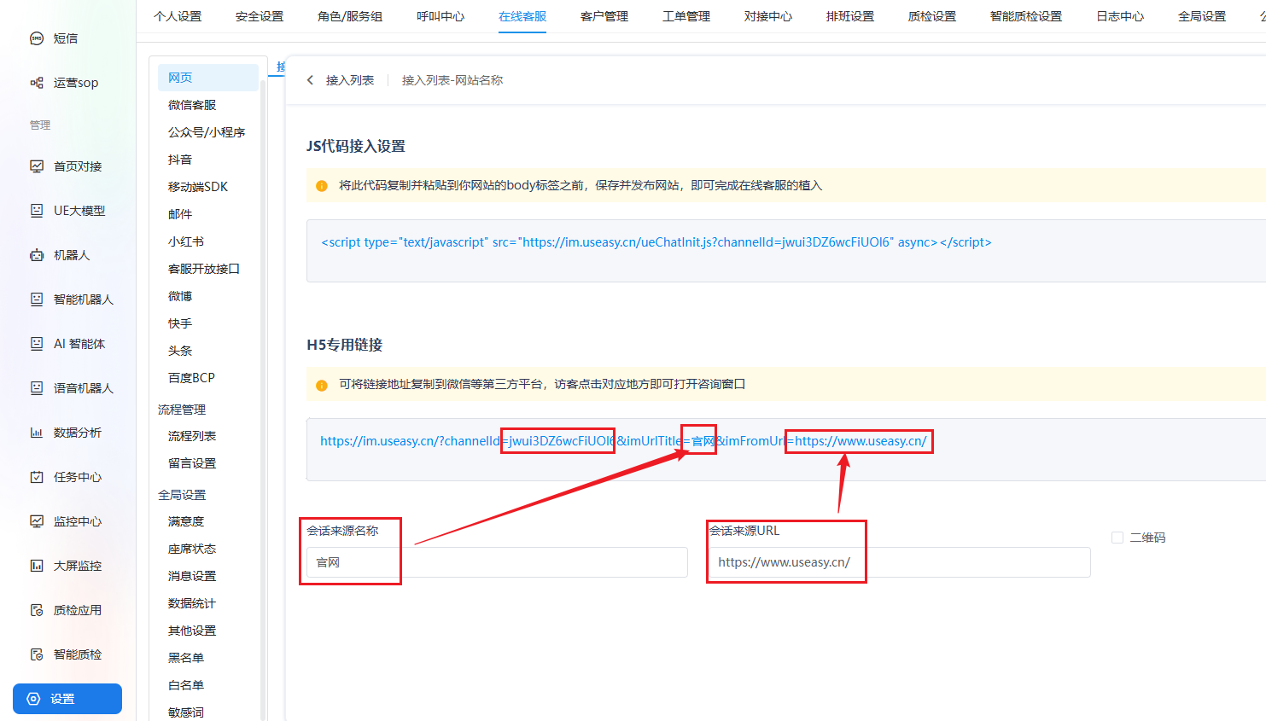Click the 任务中心 icon
Viewport: 1266px width, 721px height.
coord(37,477)
